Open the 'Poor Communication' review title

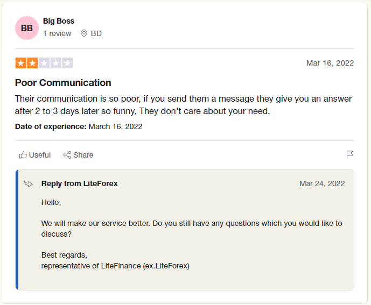(63, 83)
